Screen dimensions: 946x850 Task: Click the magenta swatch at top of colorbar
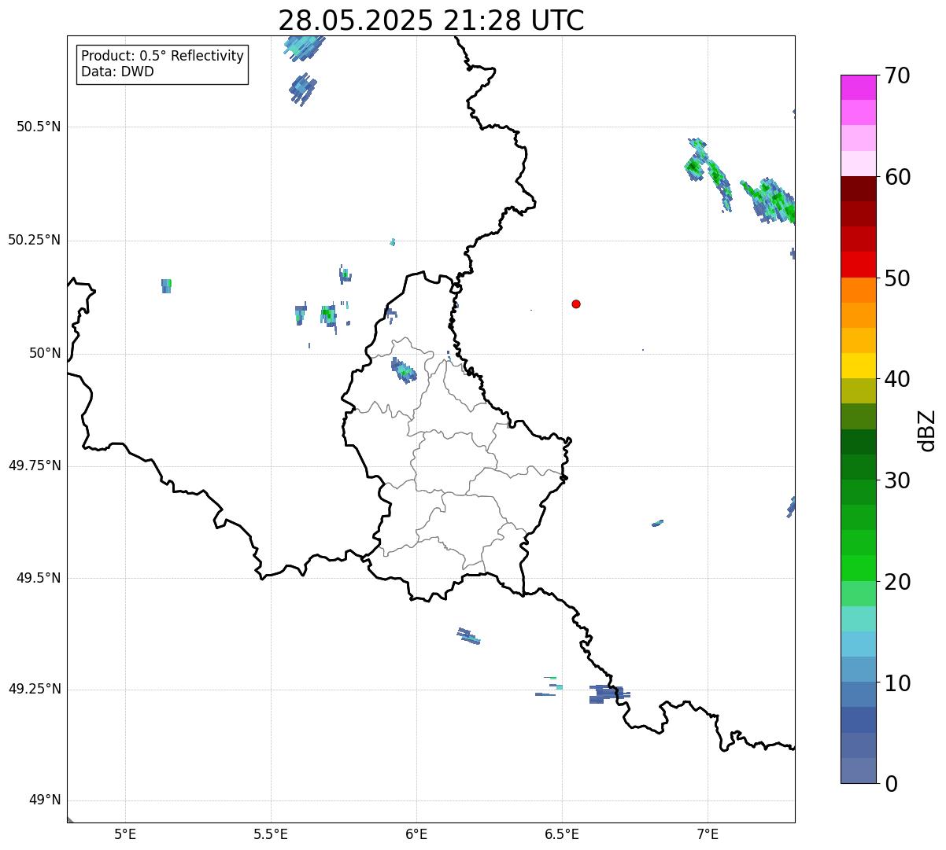(x=859, y=87)
